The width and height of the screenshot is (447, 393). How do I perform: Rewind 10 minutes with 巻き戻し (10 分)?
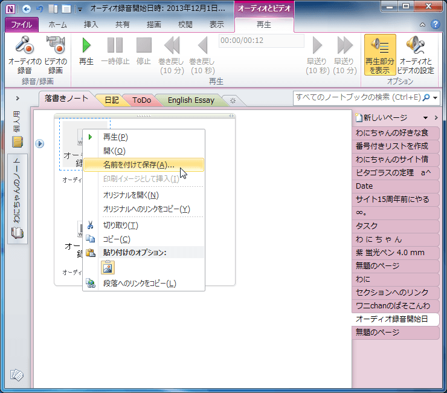[x=172, y=55]
